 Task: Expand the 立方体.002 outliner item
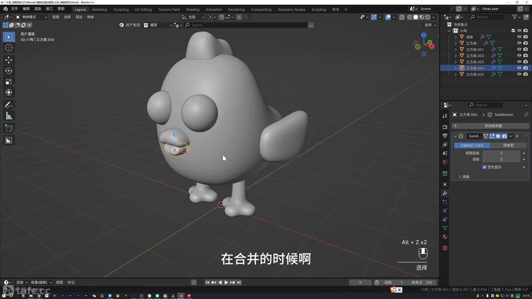point(456,56)
